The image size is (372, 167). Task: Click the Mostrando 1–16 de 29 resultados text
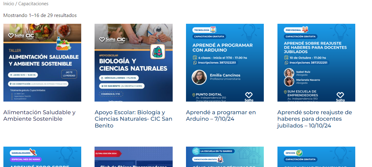[x=40, y=15]
